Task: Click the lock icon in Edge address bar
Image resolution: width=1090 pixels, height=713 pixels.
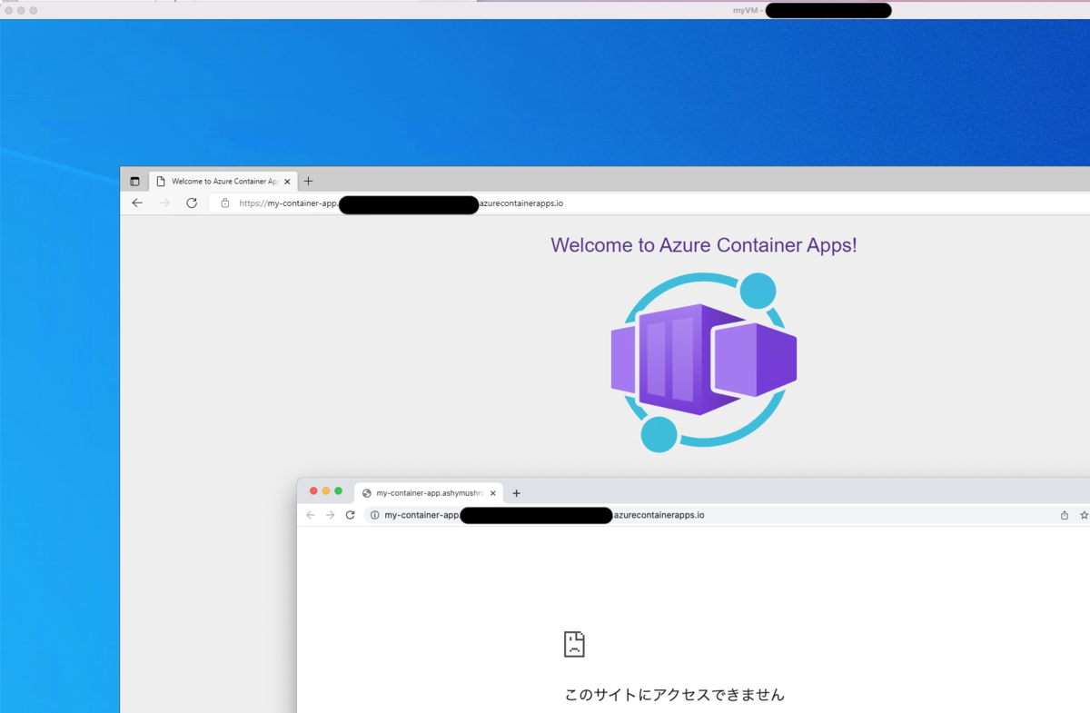Action: [225, 203]
